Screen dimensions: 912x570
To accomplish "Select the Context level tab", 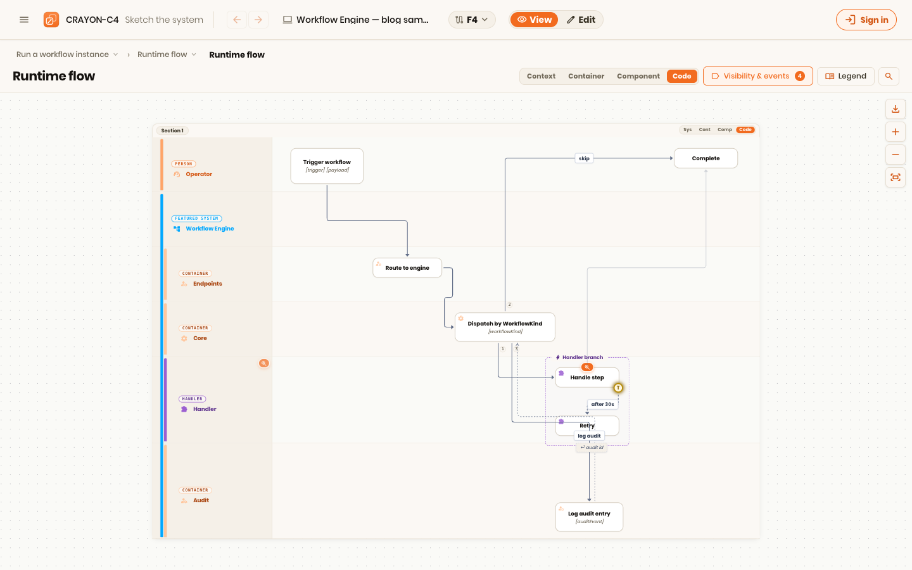I will click(x=541, y=76).
